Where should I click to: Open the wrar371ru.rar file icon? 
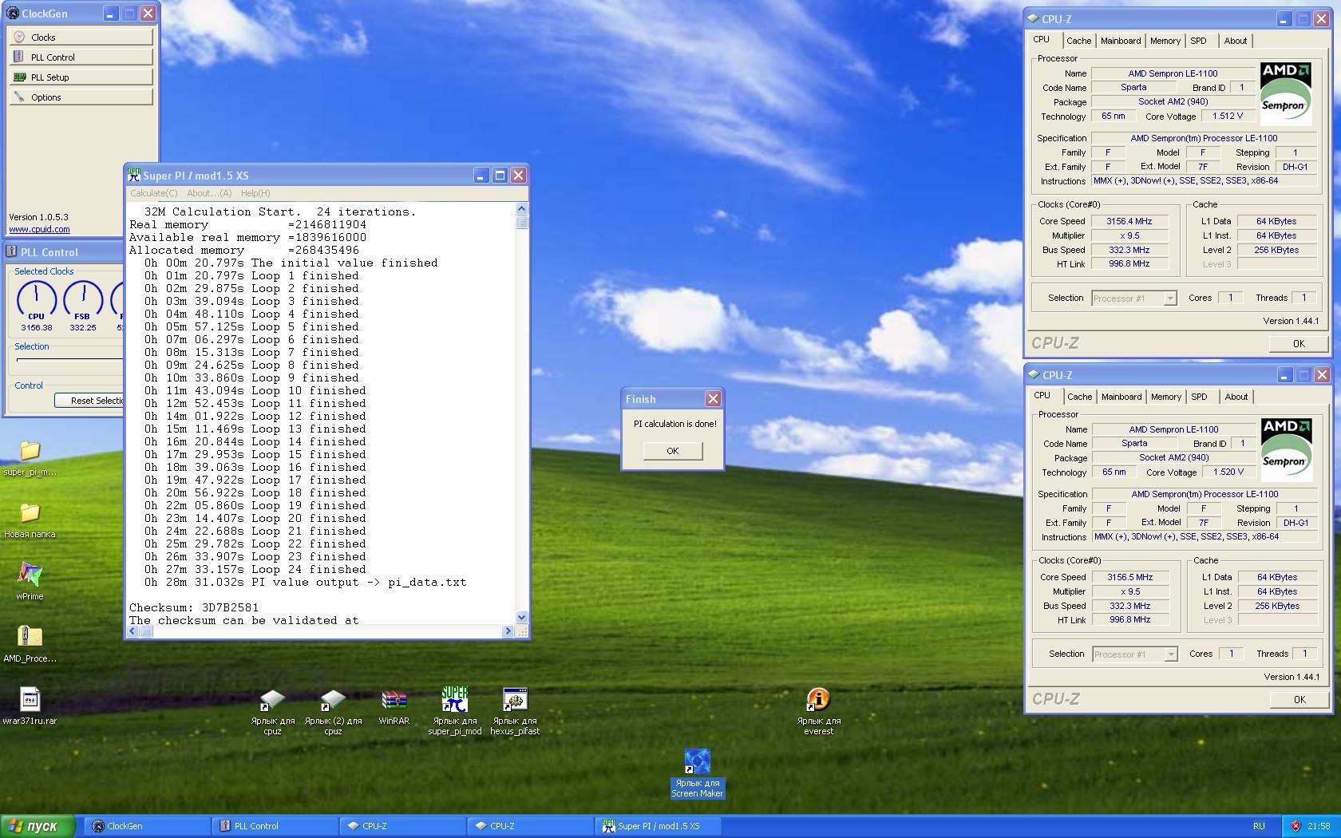click(30, 706)
